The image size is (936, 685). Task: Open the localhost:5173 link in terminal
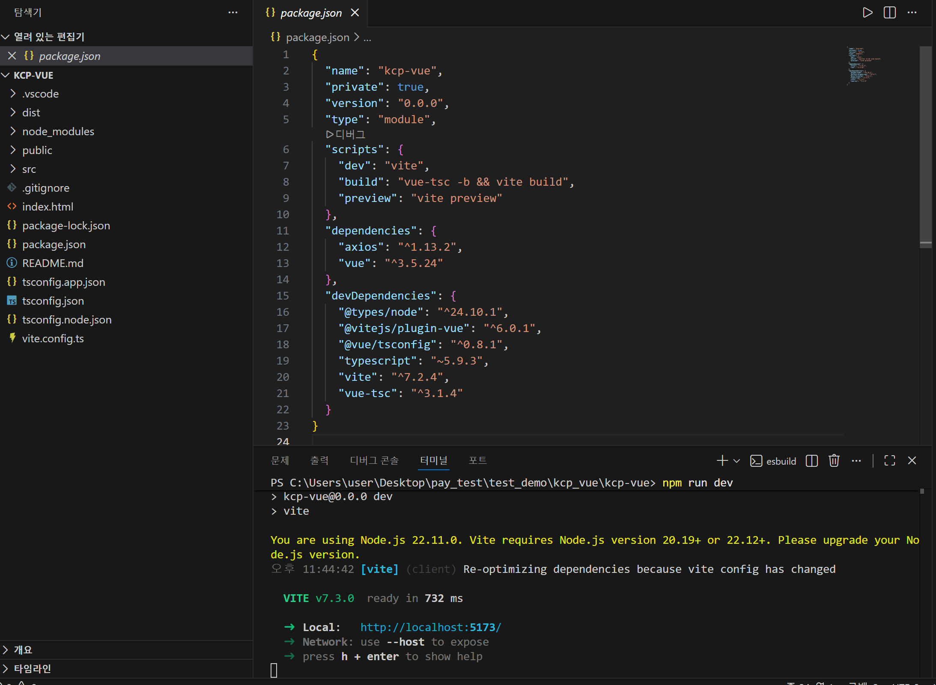coord(430,627)
